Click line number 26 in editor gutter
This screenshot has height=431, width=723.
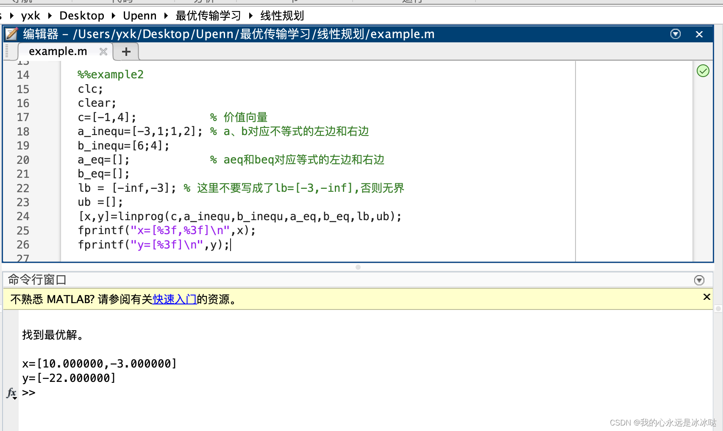click(x=23, y=245)
